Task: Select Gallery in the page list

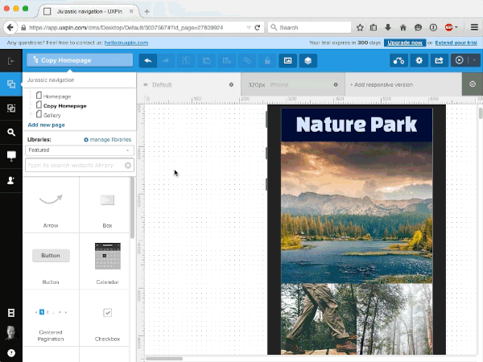Action: pos(52,115)
